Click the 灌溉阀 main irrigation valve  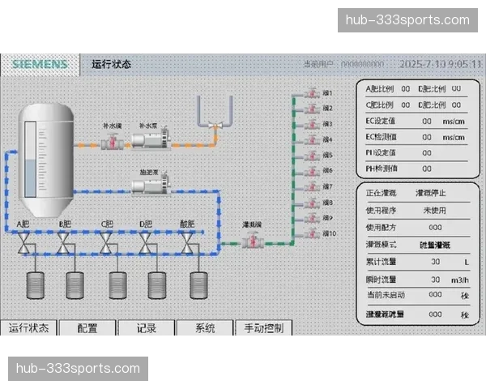253,240
